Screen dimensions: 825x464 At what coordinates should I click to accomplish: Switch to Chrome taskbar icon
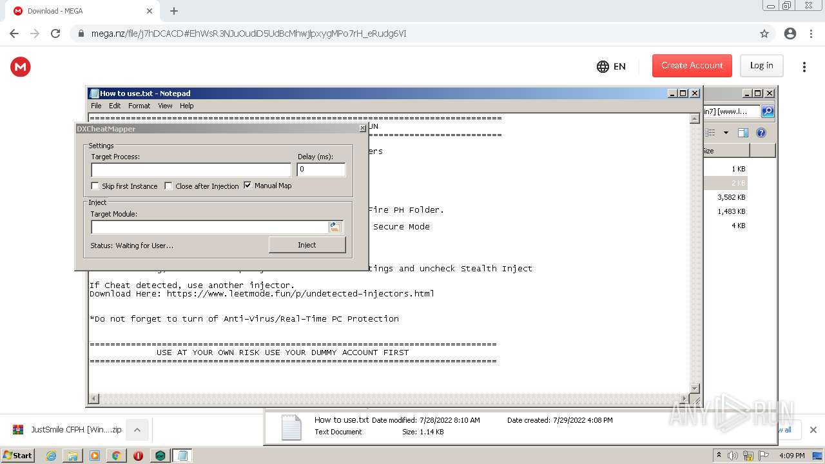coord(117,456)
